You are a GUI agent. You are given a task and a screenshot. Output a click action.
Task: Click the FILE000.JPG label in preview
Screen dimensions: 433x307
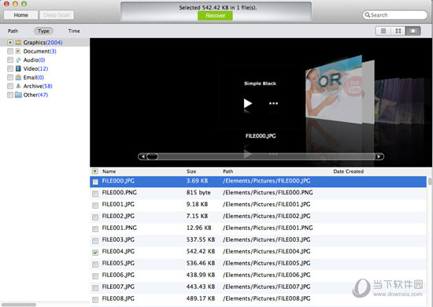(261, 136)
